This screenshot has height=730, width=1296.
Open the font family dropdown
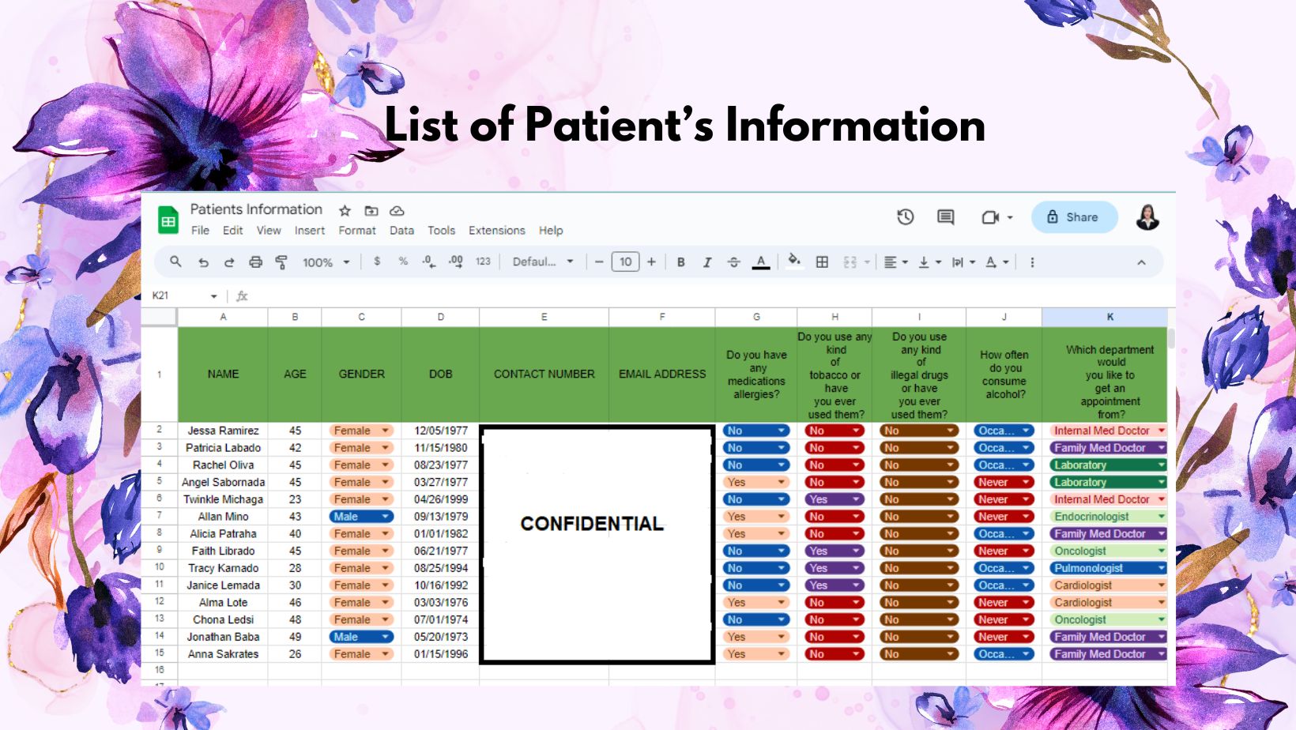tap(543, 262)
